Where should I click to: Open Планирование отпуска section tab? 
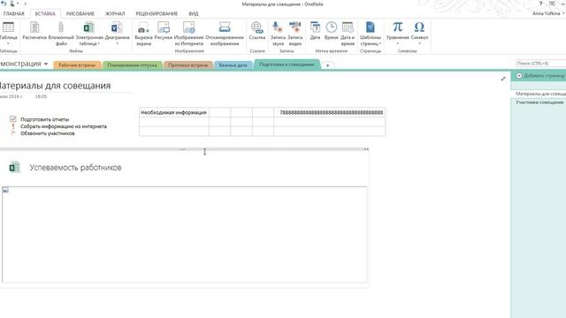132,65
